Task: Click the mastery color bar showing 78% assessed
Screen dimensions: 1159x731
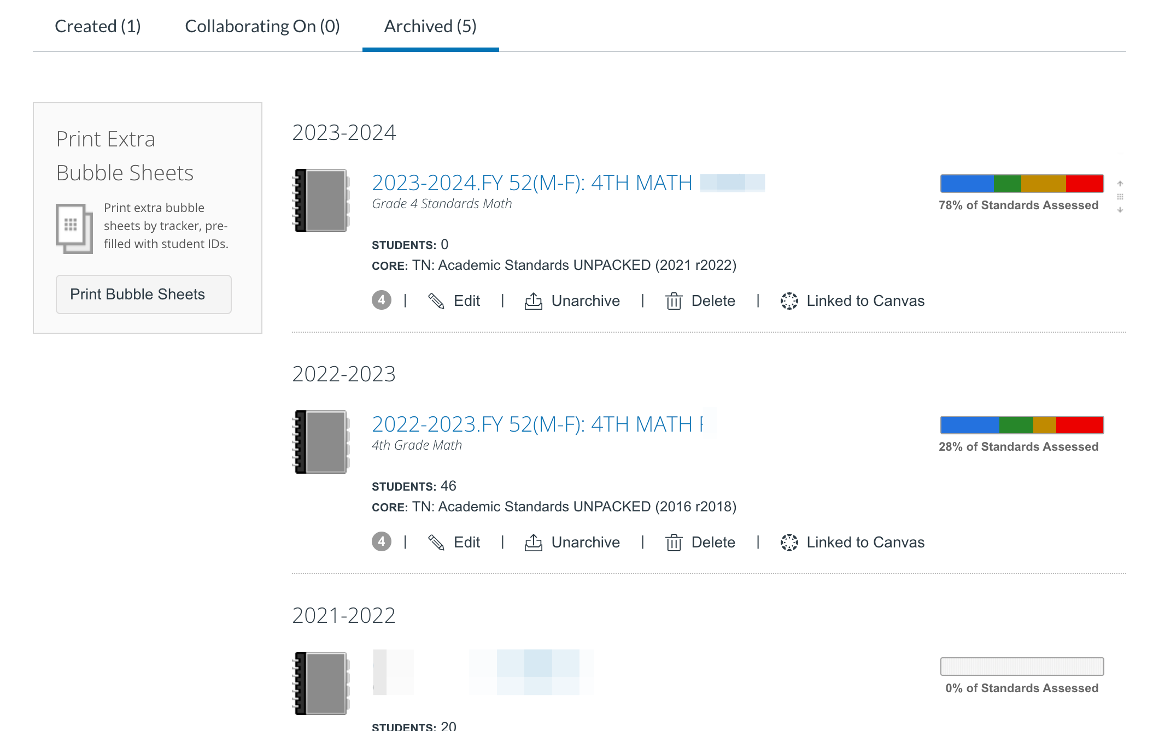Action: 1022,184
